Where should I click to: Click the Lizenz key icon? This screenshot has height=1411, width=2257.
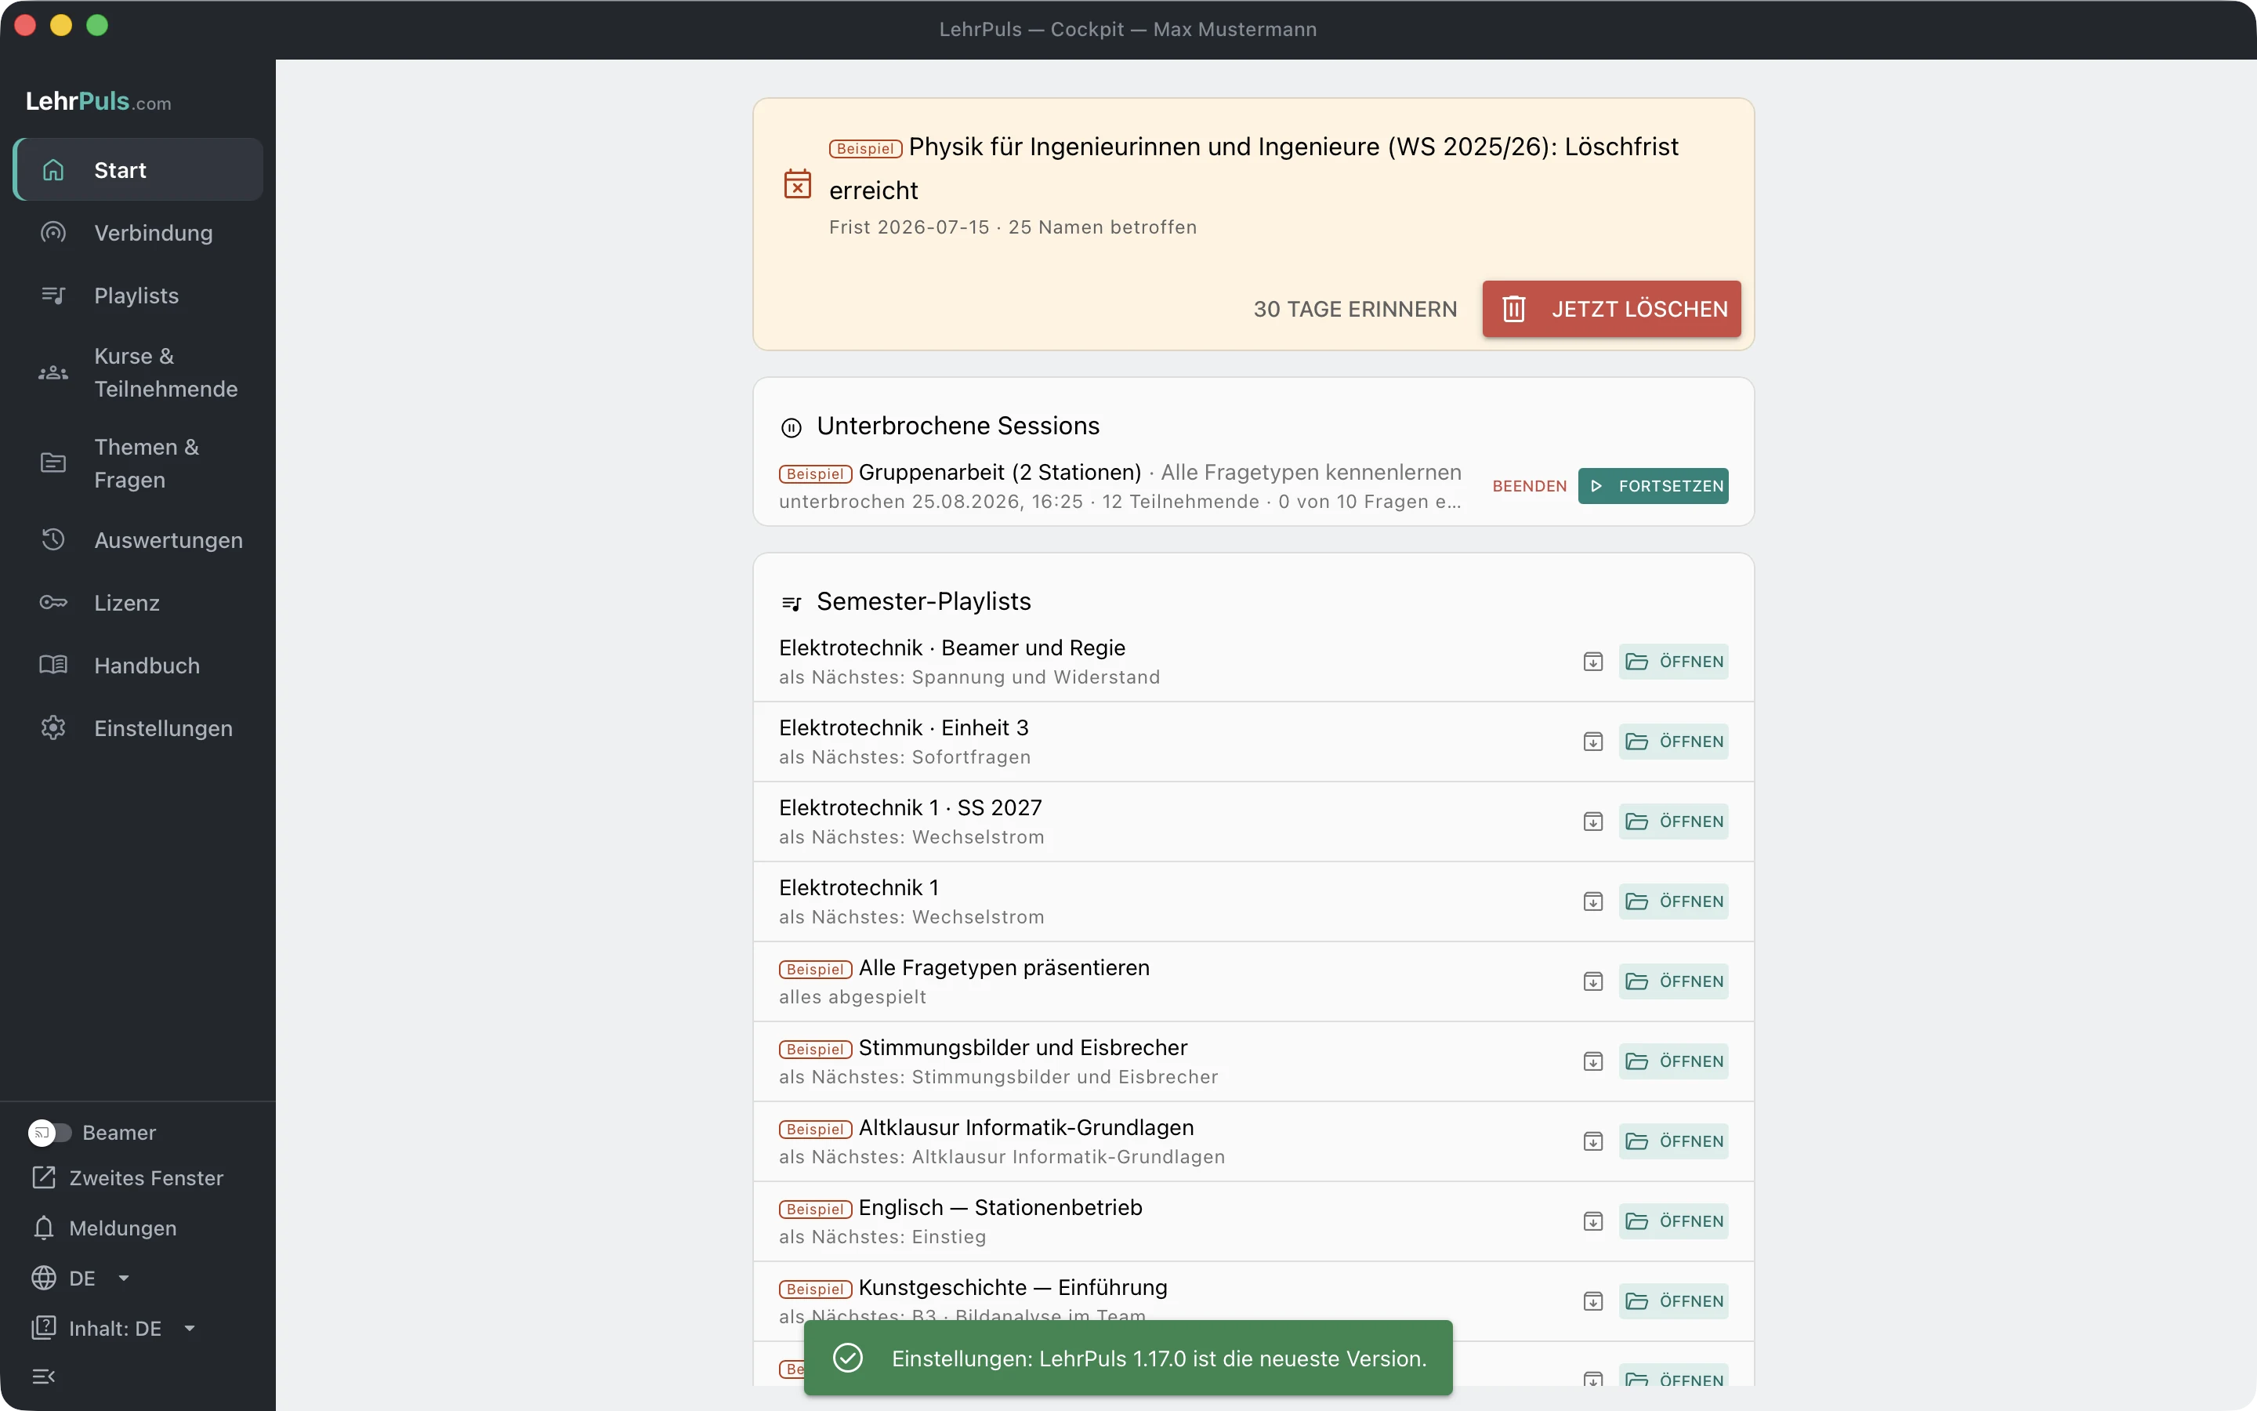tap(53, 603)
